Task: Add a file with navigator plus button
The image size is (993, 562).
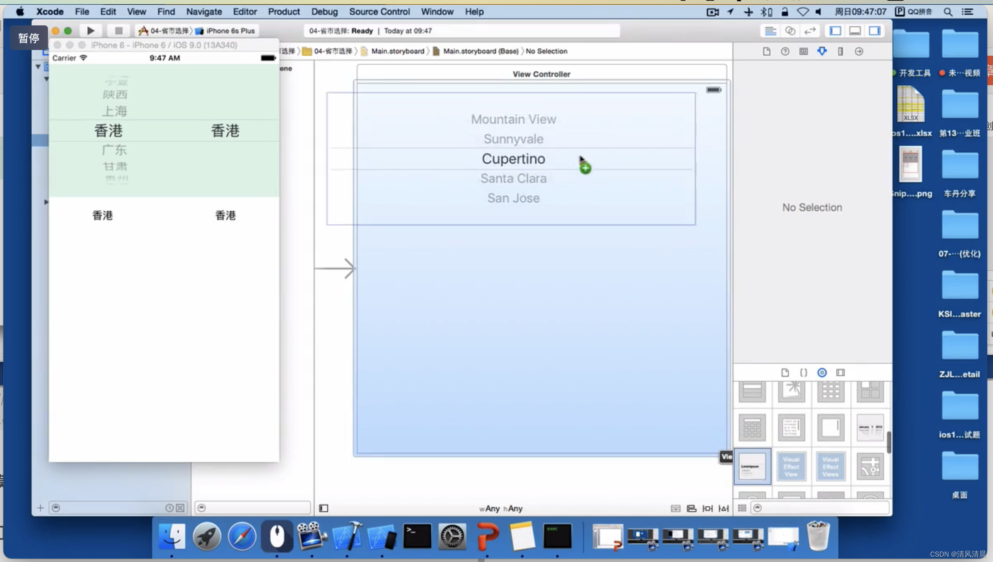Action: click(x=40, y=508)
